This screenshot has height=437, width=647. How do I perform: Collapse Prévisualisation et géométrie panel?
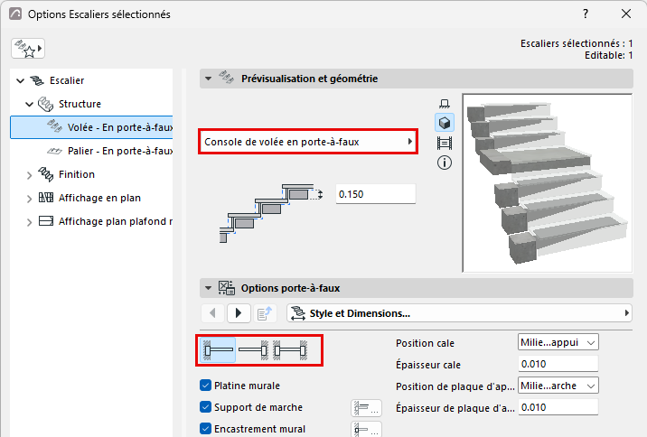209,79
